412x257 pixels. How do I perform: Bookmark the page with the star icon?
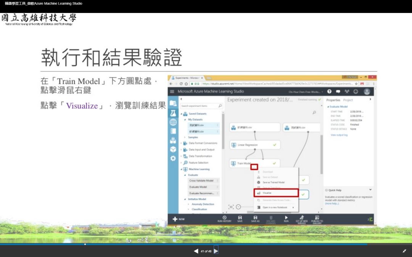click(356, 84)
